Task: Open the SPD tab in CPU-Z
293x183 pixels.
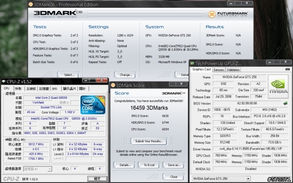Action: point(54,89)
